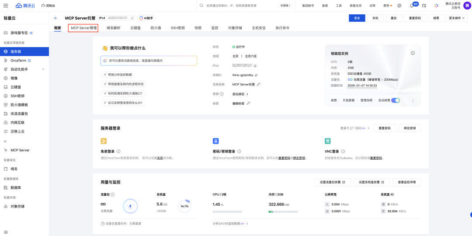Collapse the sidebar with bottom icon

click(x=6, y=232)
